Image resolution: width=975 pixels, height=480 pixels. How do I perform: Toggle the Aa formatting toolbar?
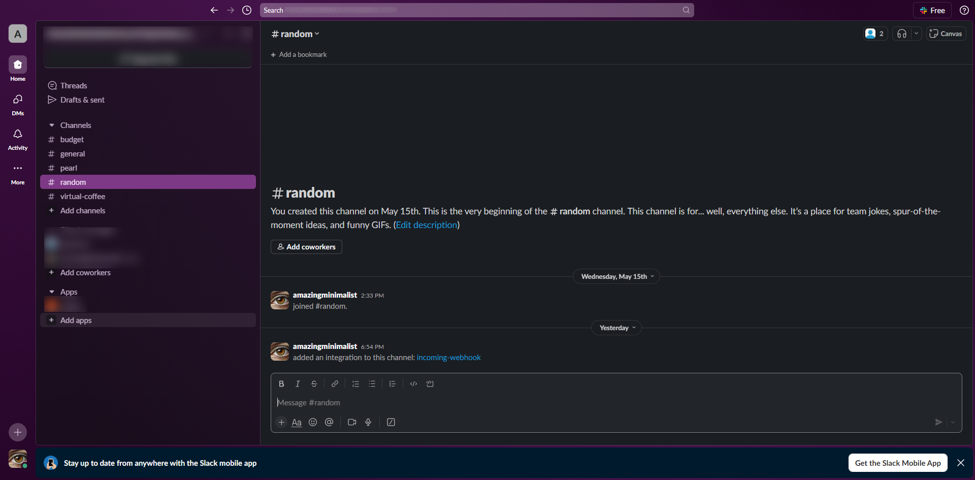click(x=297, y=422)
